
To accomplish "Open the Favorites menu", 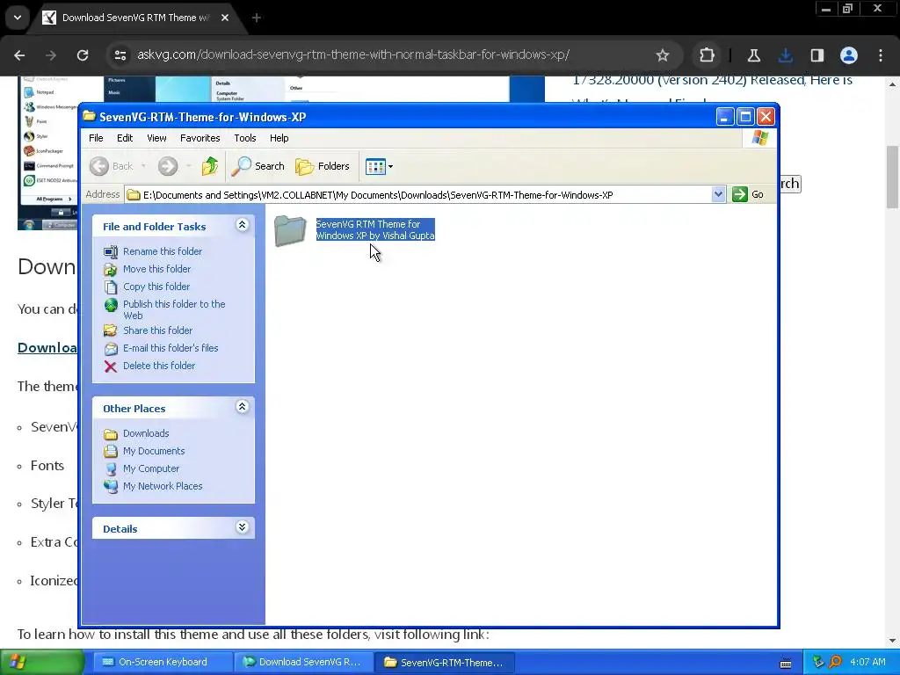I will [x=200, y=138].
